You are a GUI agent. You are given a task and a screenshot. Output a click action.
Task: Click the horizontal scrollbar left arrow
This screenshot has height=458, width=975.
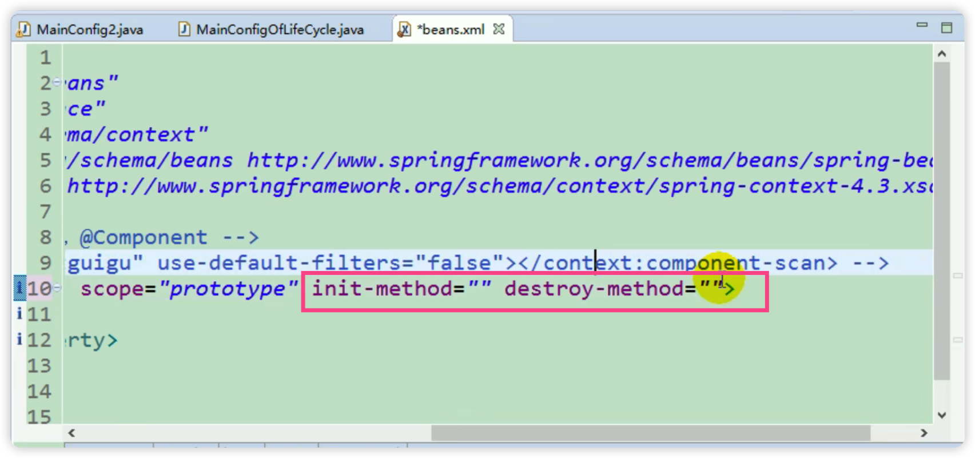[71, 433]
